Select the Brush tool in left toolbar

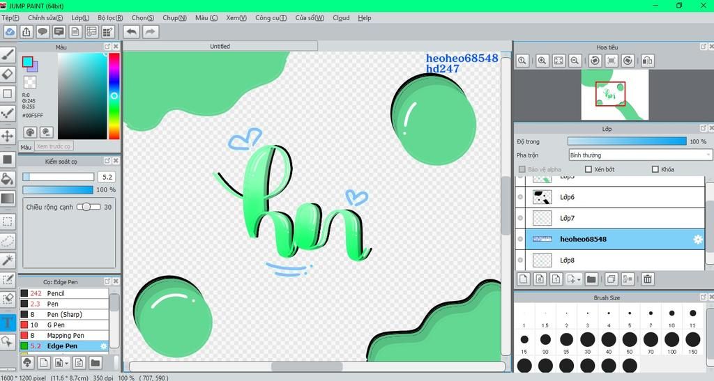(7, 55)
